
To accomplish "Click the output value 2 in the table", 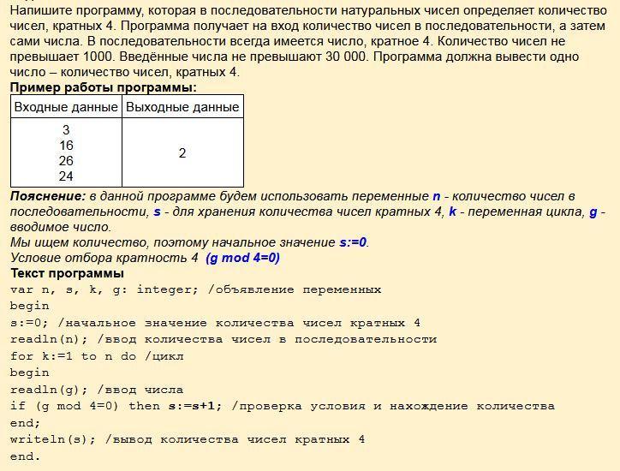I will pos(182,153).
